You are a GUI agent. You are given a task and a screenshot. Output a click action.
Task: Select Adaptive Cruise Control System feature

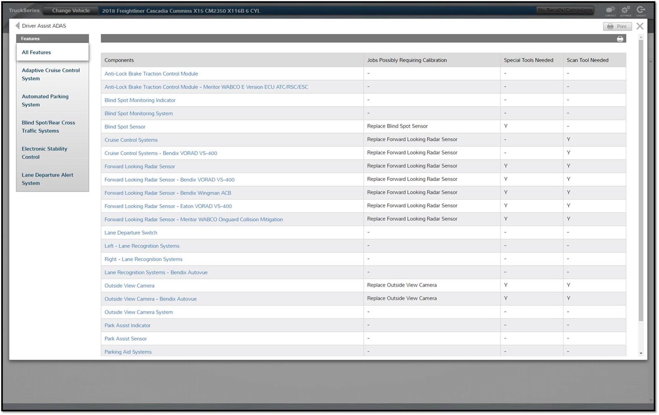50,74
